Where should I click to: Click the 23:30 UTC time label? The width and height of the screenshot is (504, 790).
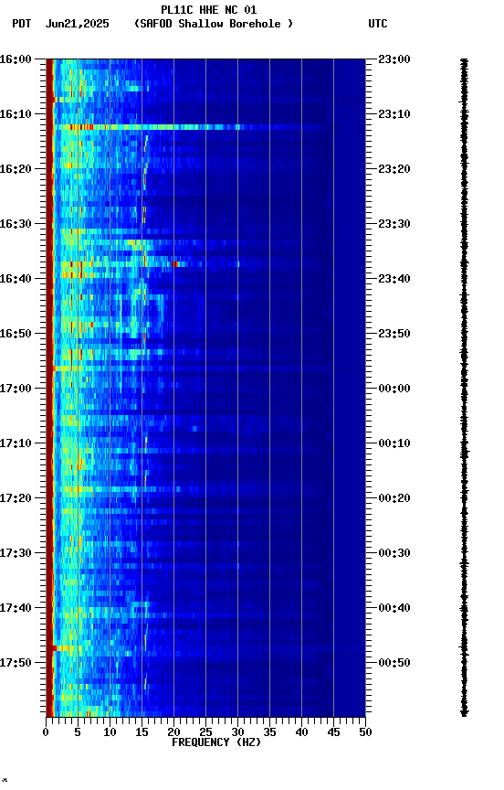coord(394,224)
